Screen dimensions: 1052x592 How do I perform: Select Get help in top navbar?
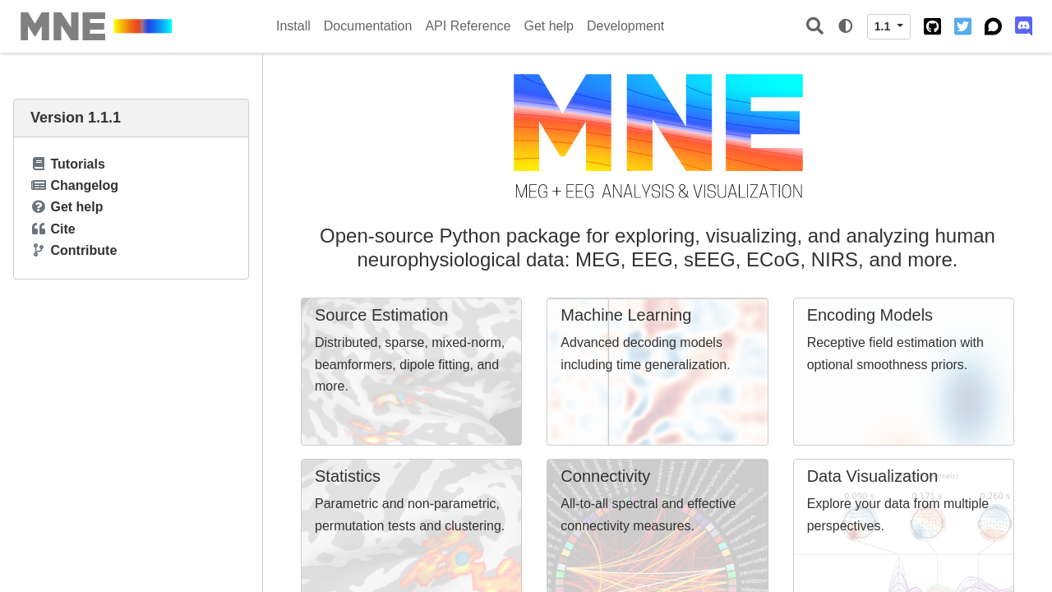pyautogui.click(x=549, y=26)
